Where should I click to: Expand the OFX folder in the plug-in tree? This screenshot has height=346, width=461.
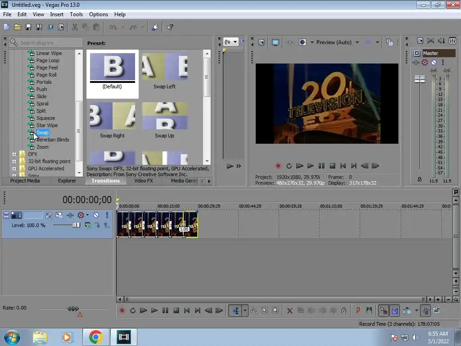click(x=14, y=154)
